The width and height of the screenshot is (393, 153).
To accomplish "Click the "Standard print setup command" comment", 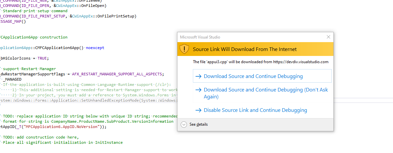I will (35, 11).
